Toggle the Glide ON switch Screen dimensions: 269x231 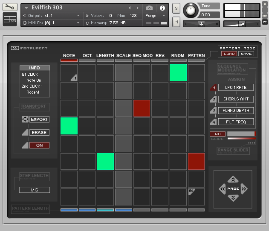[x=217, y=134]
